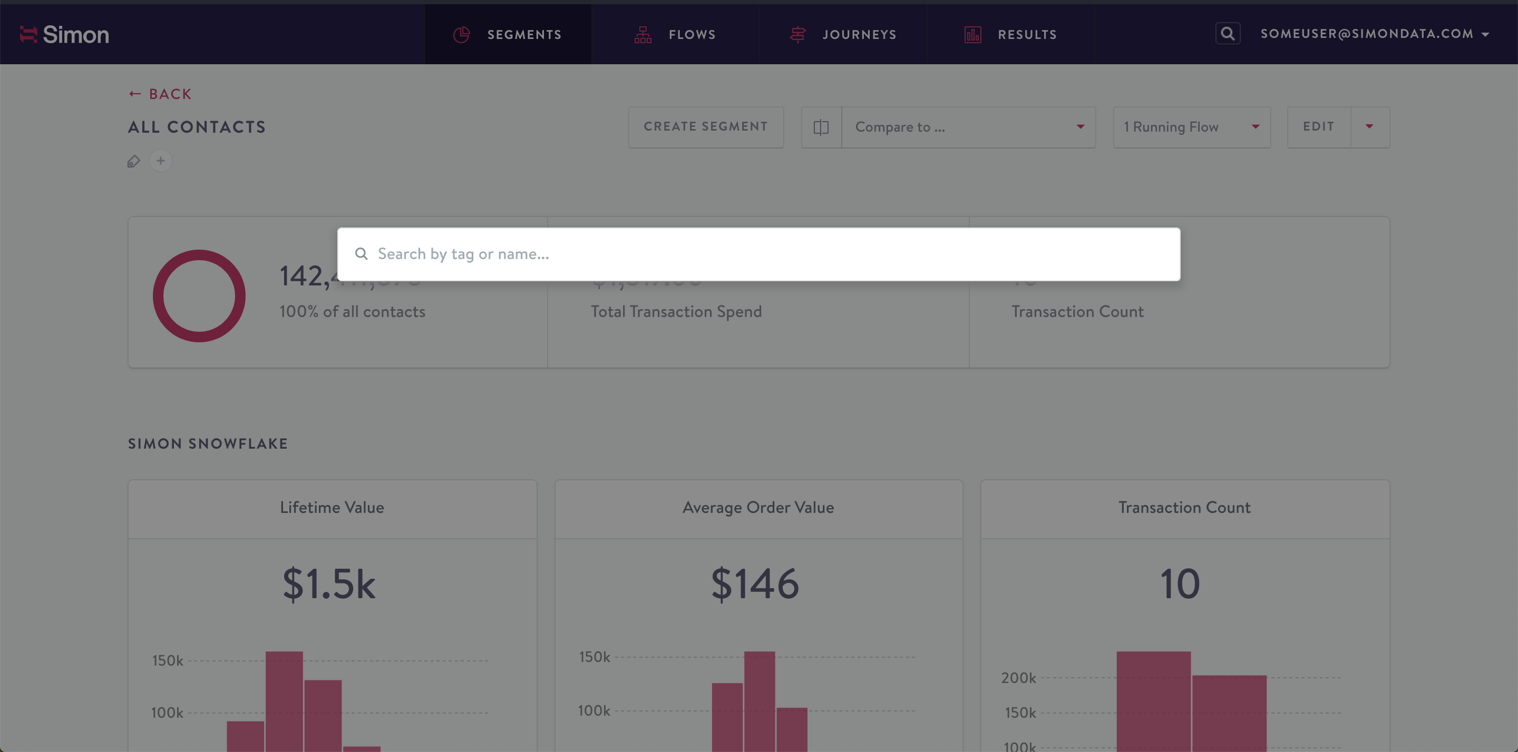Click the Segments pie chart icon
Image resolution: width=1518 pixels, height=752 pixels.
tap(461, 35)
